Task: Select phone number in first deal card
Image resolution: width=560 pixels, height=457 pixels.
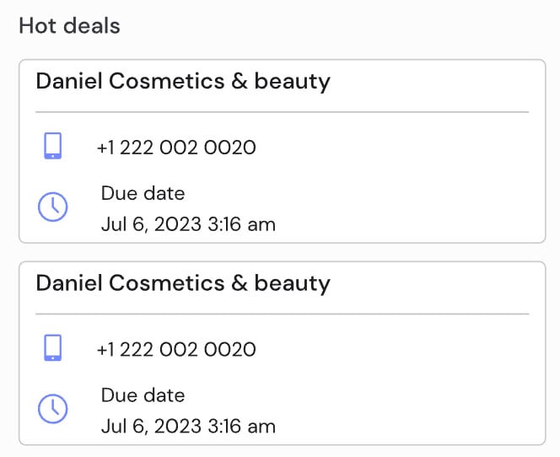Action: (176, 148)
